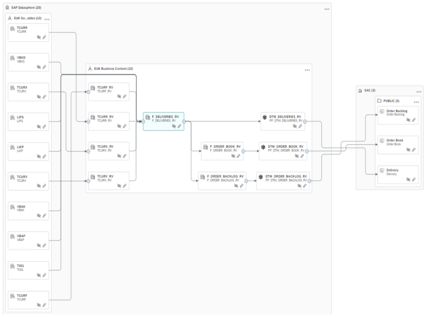Viewport: 427px width, 317px height.
Task: Select the VBAP node title text
Action: point(21,236)
